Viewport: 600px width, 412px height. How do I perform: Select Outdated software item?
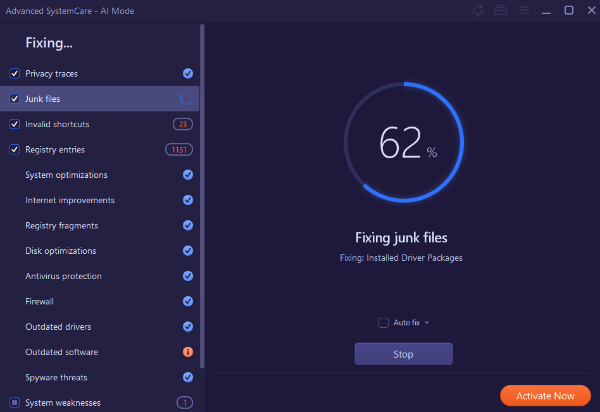click(61, 352)
